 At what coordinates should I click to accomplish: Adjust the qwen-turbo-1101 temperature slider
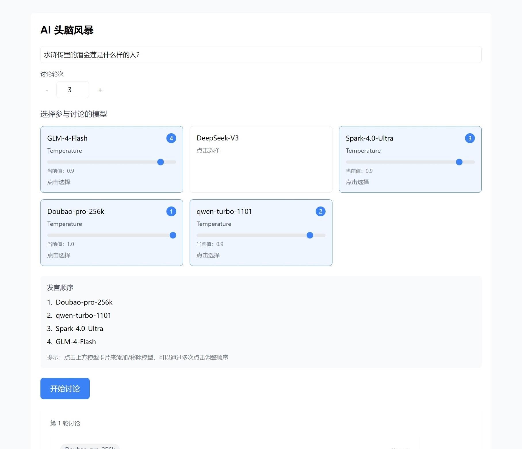click(x=309, y=235)
